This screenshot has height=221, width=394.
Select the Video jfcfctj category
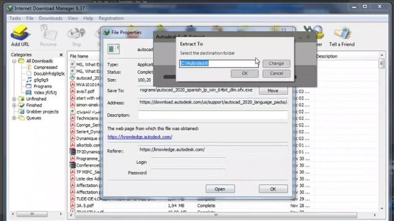45,93
